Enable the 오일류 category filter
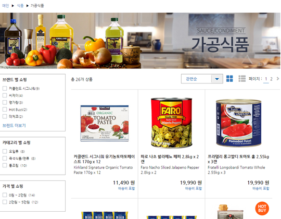 [x=5, y=151]
